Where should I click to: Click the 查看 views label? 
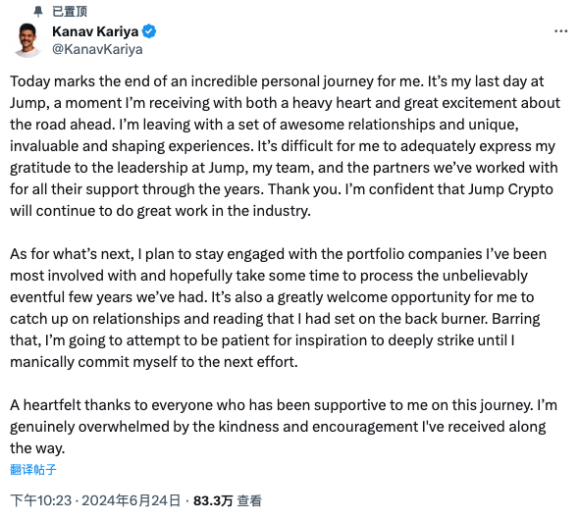(x=249, y=500)
